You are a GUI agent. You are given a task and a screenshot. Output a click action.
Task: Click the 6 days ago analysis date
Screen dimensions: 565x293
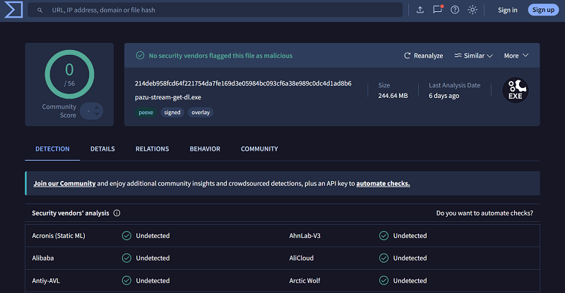click(444, 96)
